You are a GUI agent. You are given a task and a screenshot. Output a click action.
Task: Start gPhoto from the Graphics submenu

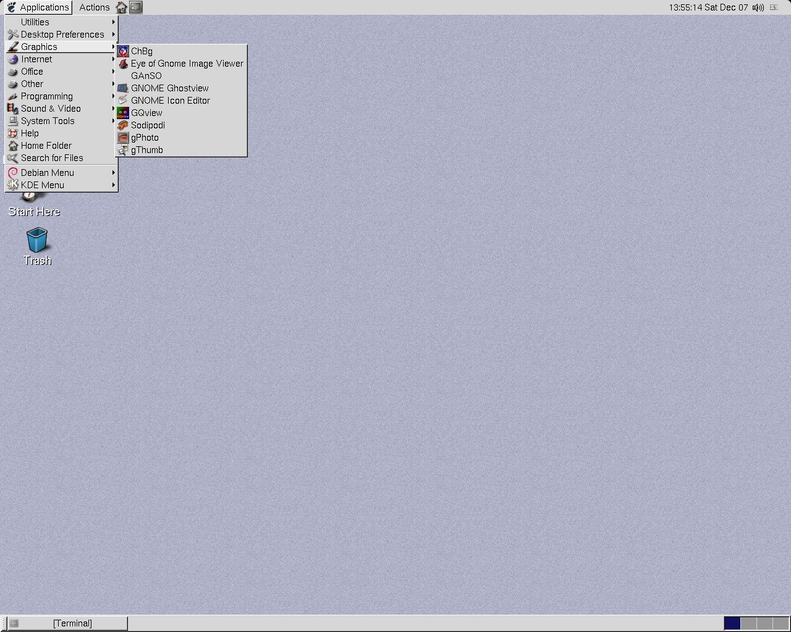click(x=145, y=138)
